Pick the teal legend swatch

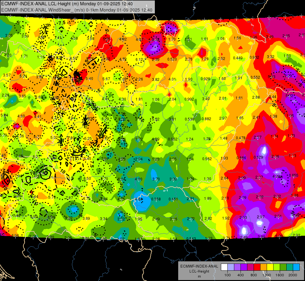pyautogui.click(x=290, y=267)
